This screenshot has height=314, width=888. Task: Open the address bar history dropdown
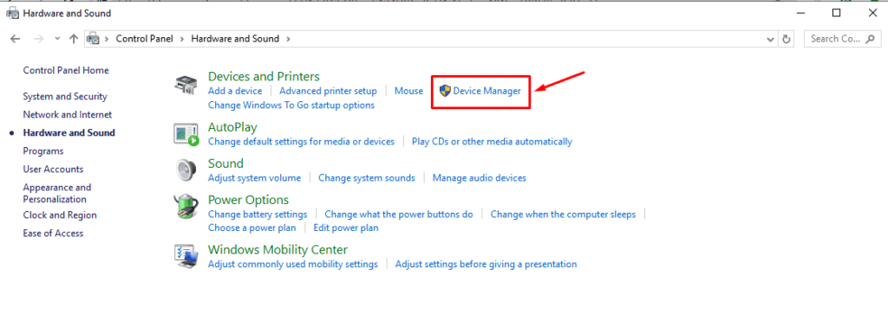coord(770,39)
